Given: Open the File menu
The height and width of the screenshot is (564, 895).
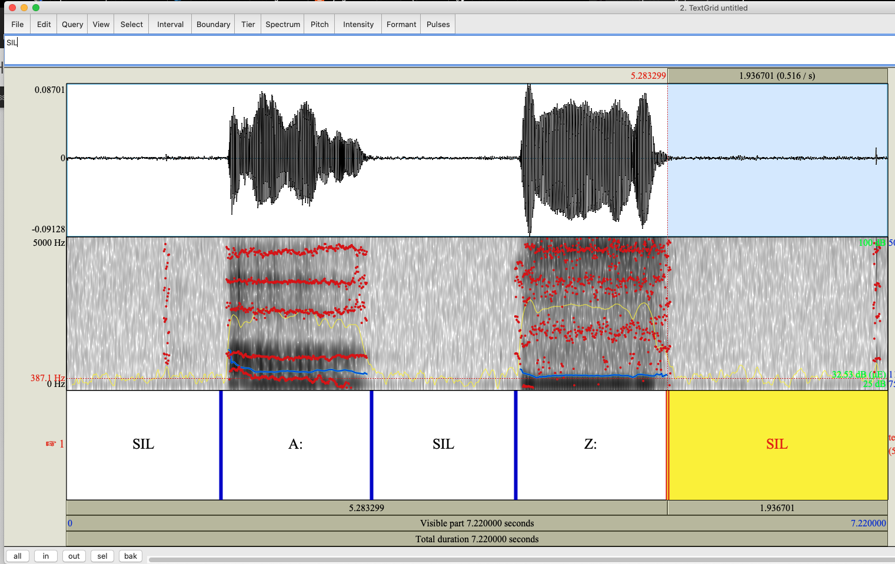Looking at the screenshot, I should click(18, 24).
